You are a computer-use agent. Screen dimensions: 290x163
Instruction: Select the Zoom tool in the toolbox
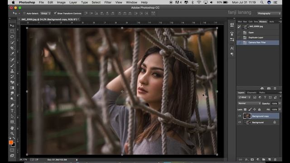(x=12, y=134)
